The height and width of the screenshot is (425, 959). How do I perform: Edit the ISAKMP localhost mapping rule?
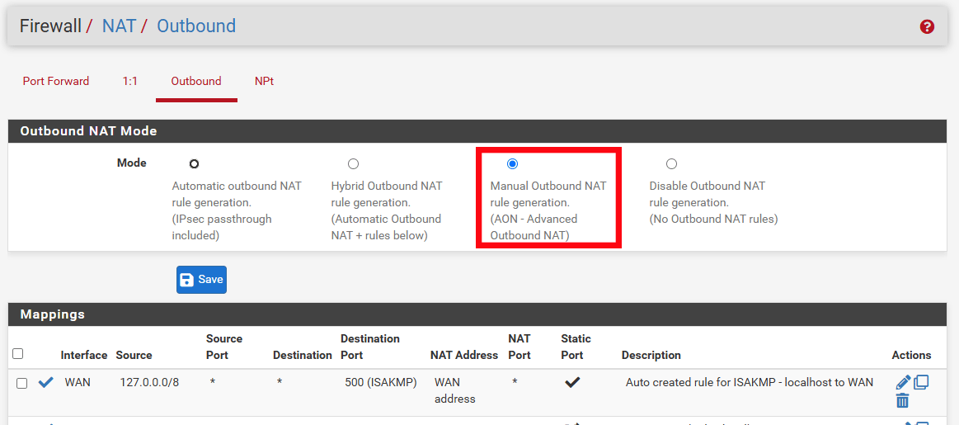point(903,382)
